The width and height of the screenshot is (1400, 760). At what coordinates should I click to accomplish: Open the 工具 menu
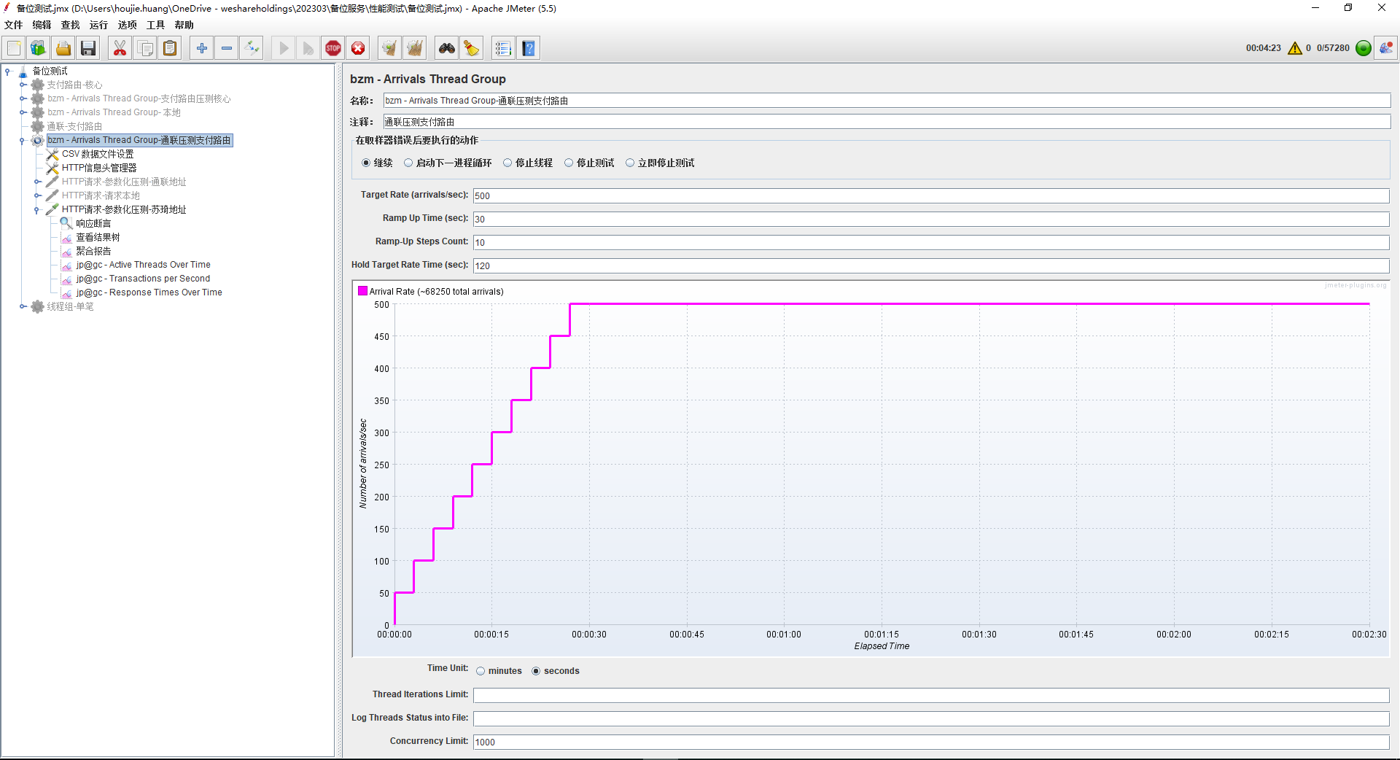tap(155, 25)
